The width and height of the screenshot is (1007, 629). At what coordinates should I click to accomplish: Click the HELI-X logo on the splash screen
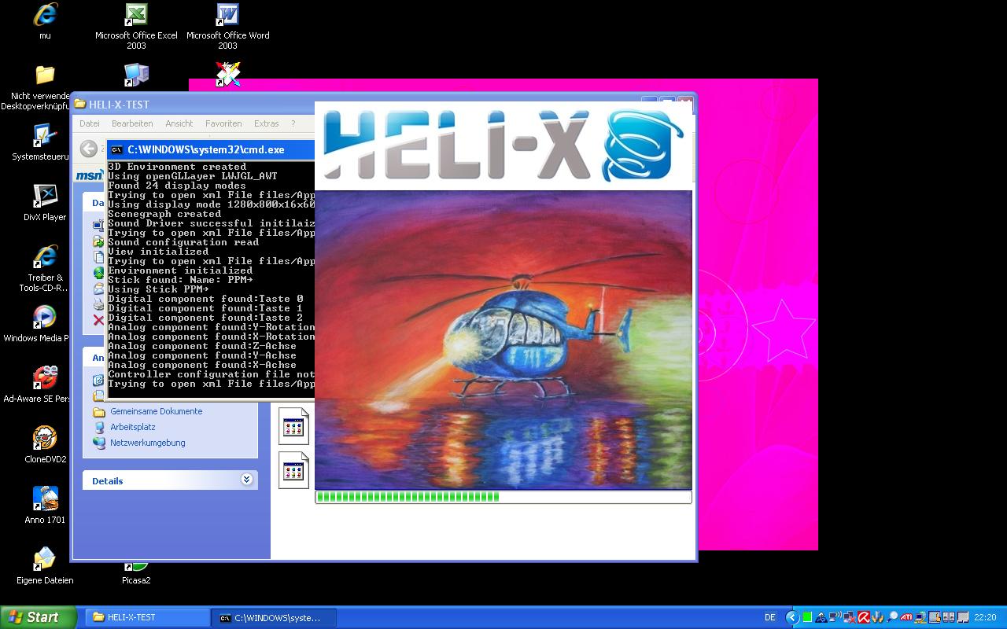tap(503, 145)
